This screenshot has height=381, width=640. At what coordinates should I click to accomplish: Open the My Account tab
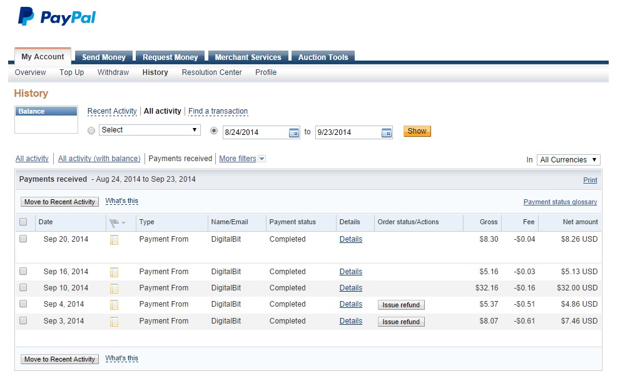click(x=43, y=57)
